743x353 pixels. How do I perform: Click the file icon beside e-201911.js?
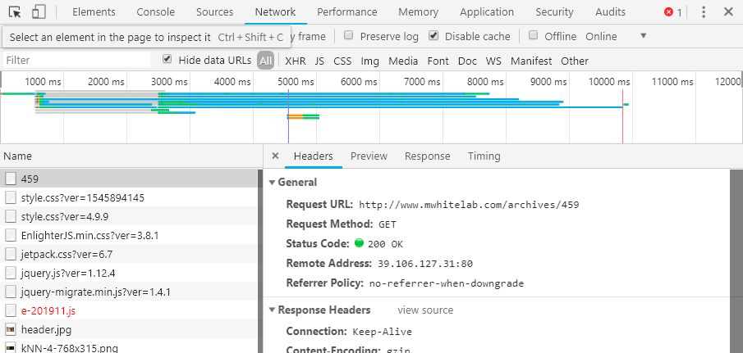click(x=11, y=311)
